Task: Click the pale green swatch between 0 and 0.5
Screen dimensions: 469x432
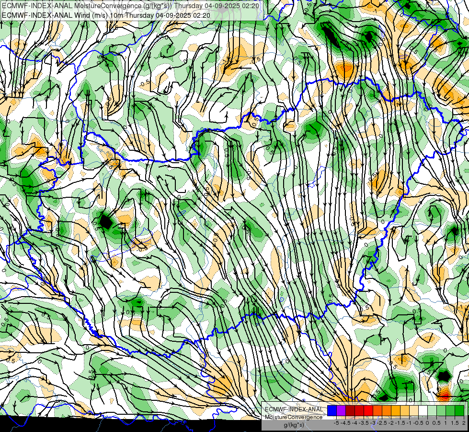Action: coord(432,410)
